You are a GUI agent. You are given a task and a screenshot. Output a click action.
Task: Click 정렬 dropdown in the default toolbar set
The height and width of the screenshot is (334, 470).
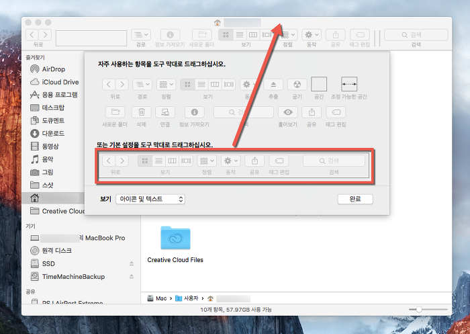(x=207, y=161)
